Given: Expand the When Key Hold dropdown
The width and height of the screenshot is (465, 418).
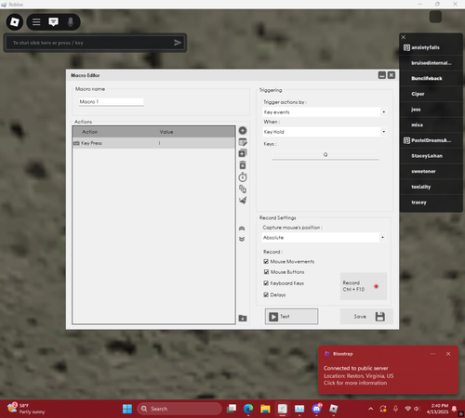Looking at the screenshot, I should [325, 132].
